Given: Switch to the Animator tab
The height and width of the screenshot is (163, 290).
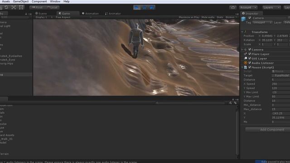Looking at the screenshot, I should 113,14.
